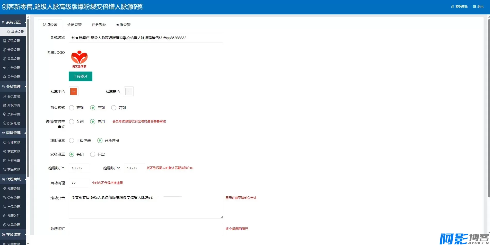Screen dimensions: 490x245
Task: Click into the 系统名称 text field
Action: point(146,38)
